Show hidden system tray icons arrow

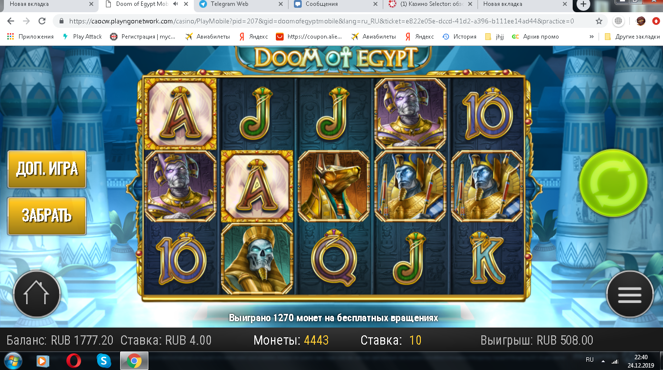click(x=603, y=361)
